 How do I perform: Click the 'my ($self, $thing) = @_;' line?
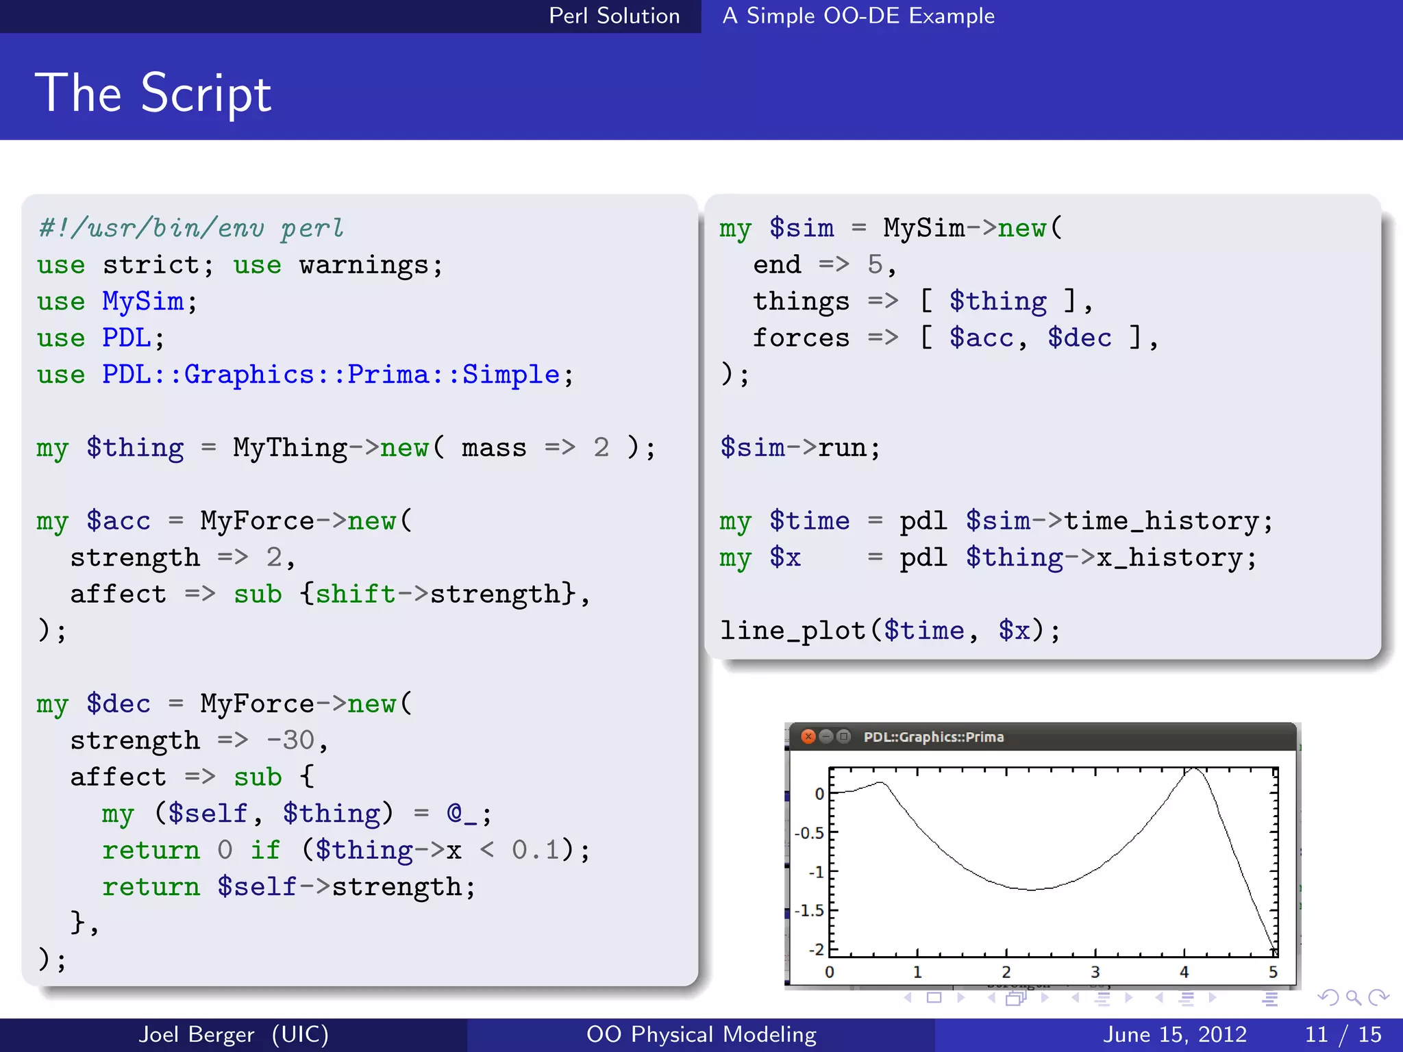[x=297, y=814]
